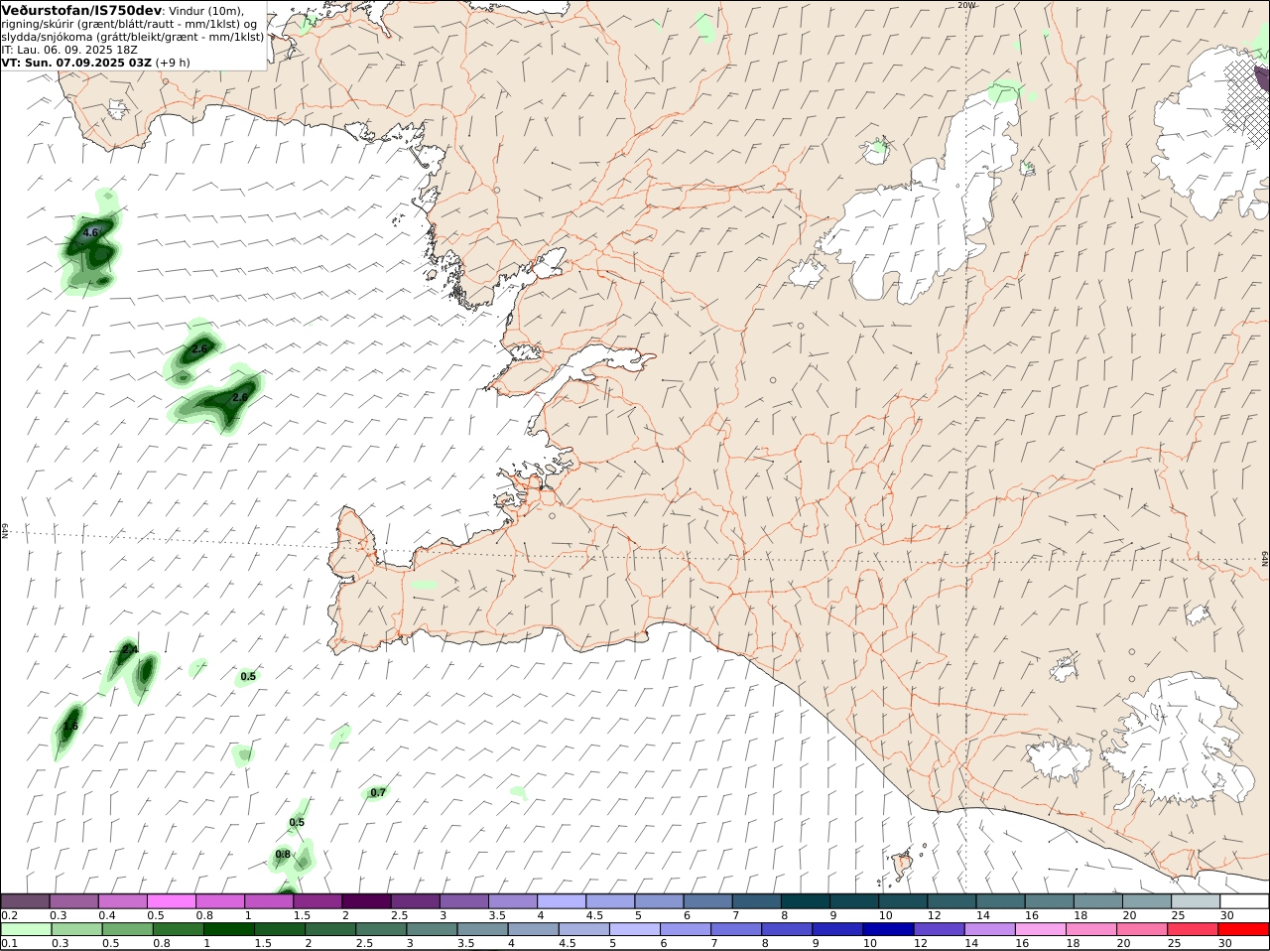
Task: Pick upper scale white swatch above 30
Action: [1243, 901]
